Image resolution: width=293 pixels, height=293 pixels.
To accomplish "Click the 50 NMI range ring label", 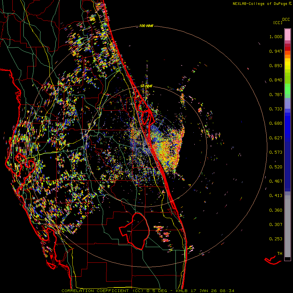I will (146, 86).
